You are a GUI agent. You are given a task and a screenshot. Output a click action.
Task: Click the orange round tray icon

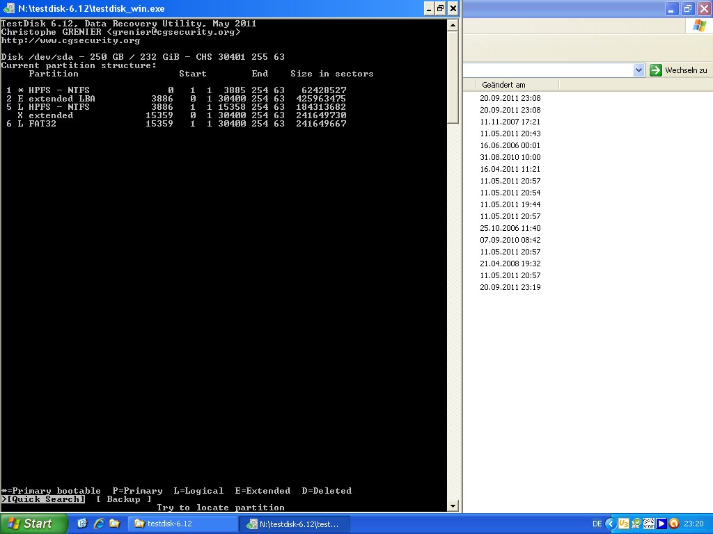pyautogui.click(x=674, y=524)
